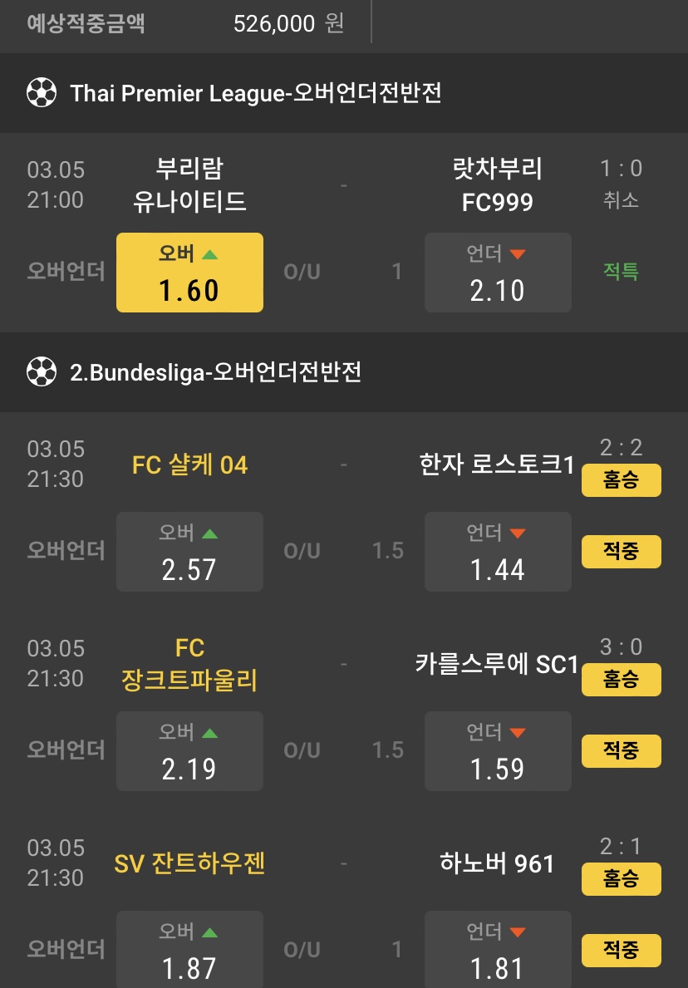This screenshot has height=988, width=688.
Task: Select 오버 1.60 for 부리람 유나이티드 match
Action: [x=189, y=273]
